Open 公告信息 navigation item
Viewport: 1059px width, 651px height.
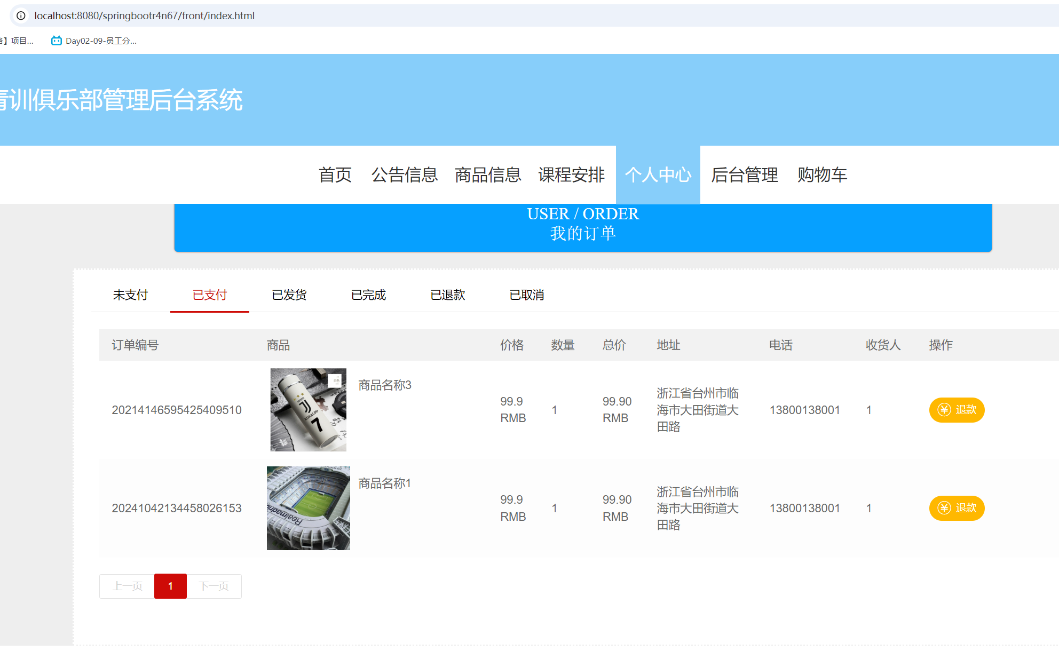(405, 174)
